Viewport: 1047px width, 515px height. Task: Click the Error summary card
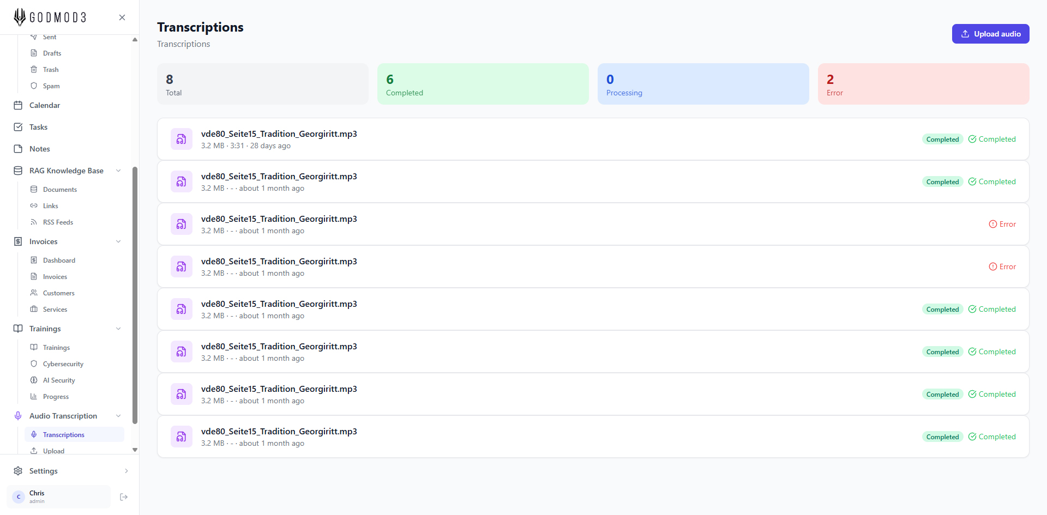923,84
